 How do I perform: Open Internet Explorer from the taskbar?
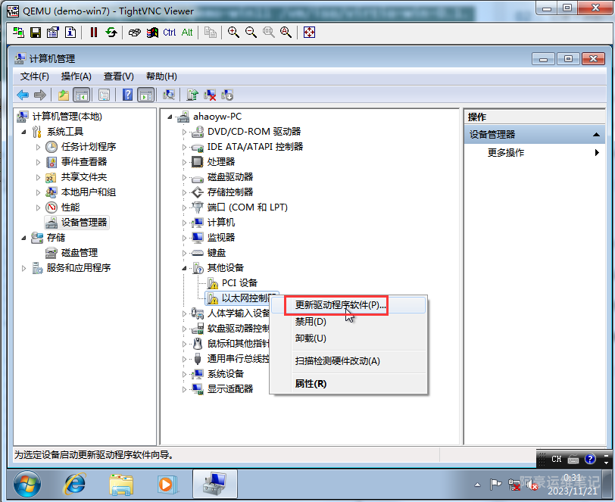[x=74, y=483]
